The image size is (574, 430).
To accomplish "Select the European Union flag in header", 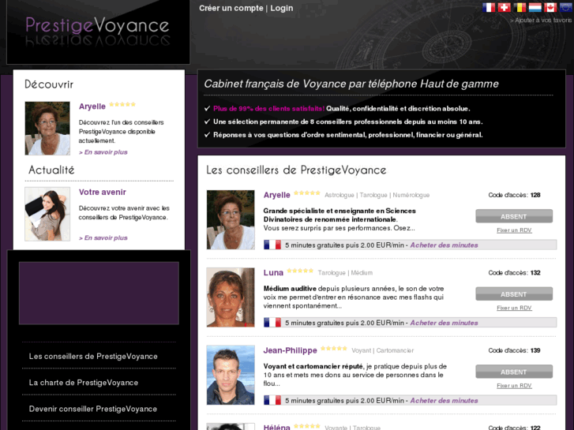I will coord(565,7).
